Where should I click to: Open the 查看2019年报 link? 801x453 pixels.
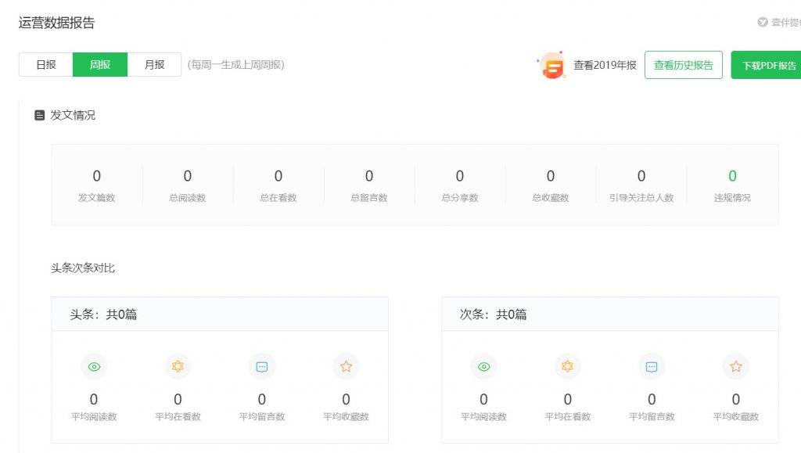coord(605,66)
